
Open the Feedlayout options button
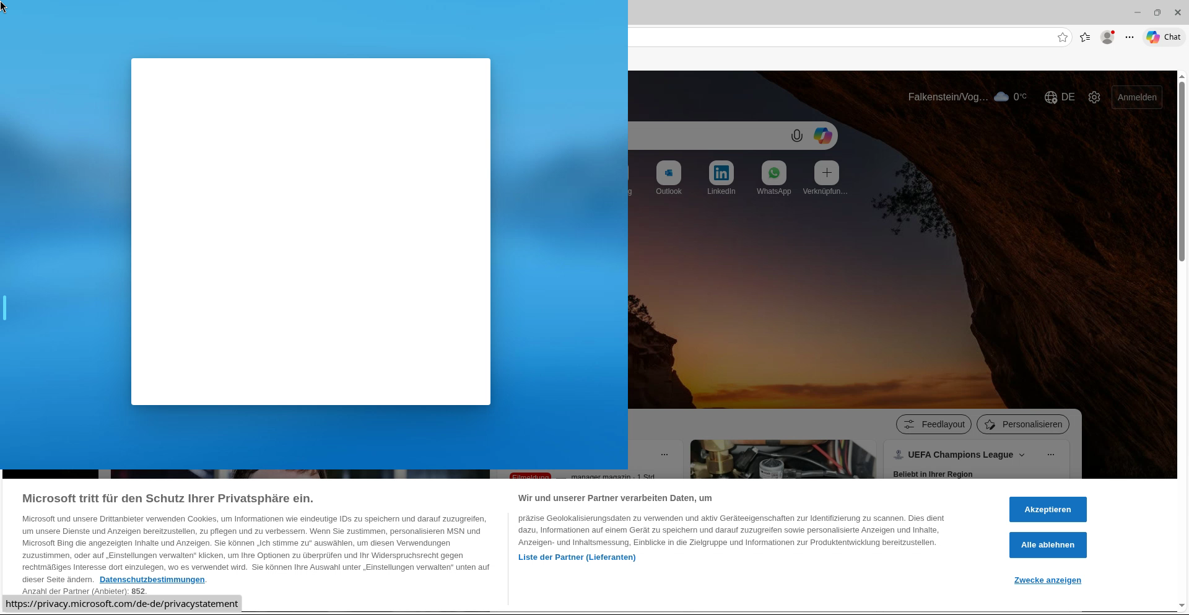click(x=933, y=424)
